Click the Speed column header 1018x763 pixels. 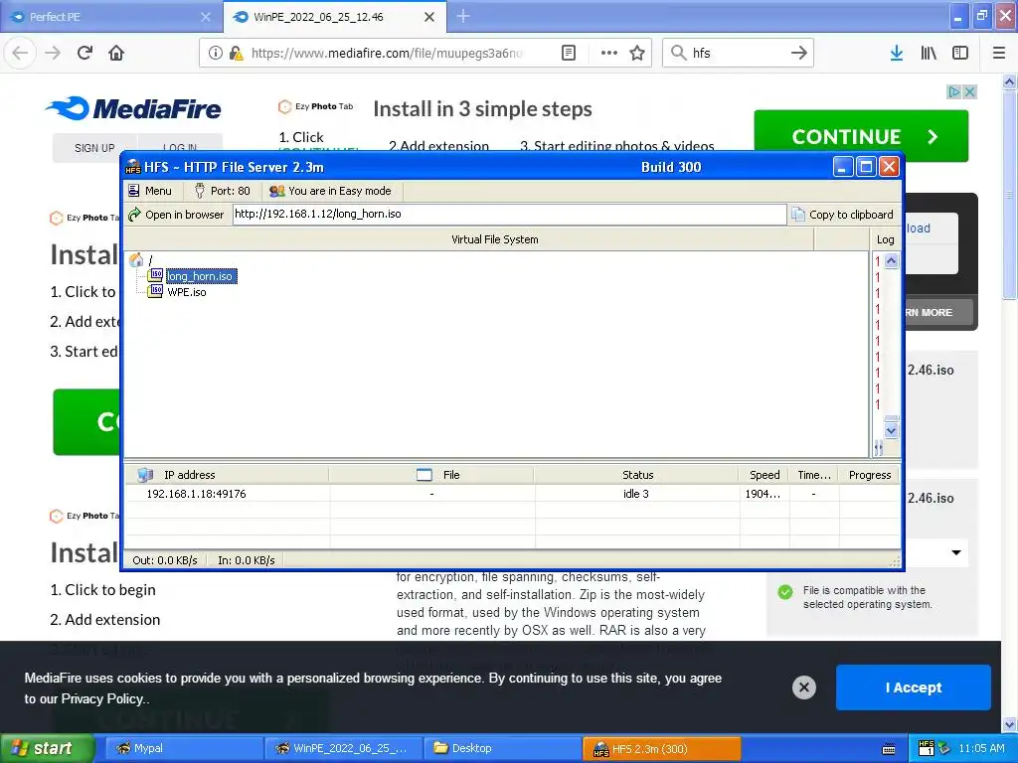click(764, 475)
